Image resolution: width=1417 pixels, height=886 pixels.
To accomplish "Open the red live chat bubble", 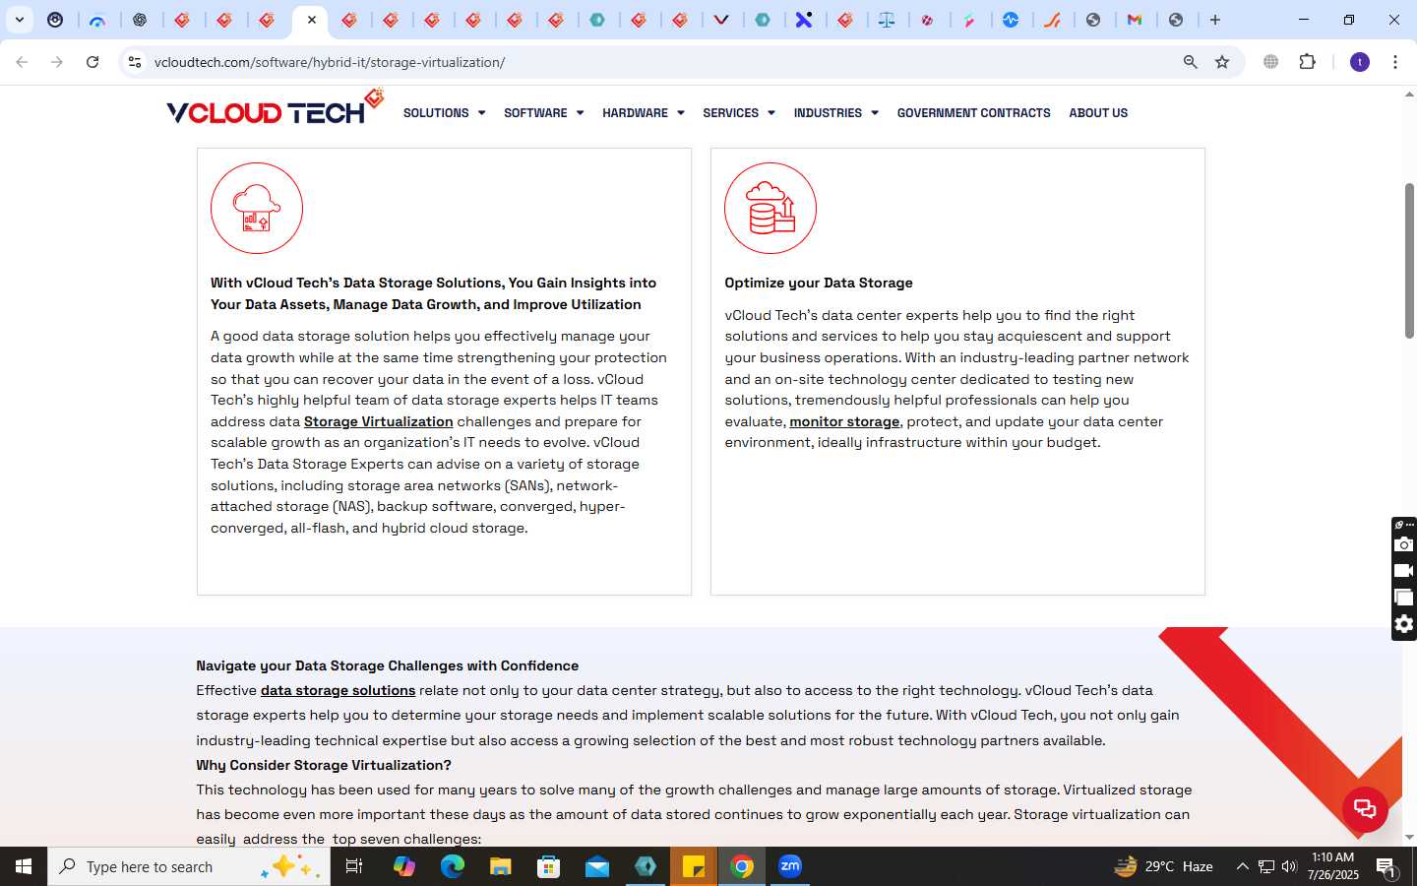I will click(x=1365, y=809).
